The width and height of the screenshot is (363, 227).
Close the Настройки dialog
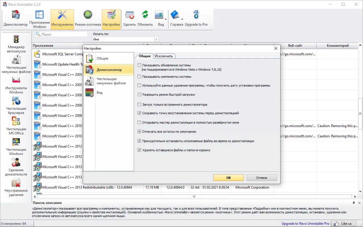276,48
